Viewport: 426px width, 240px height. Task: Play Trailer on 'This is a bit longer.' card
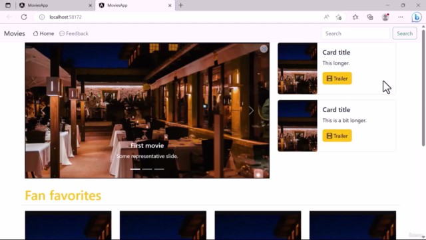click(337, 136)
